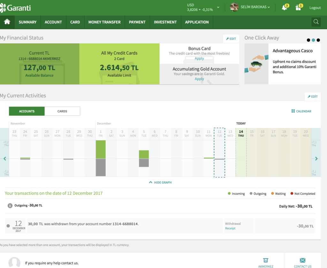Apply for Accumulating Gold Account

[x=199, y=79]
